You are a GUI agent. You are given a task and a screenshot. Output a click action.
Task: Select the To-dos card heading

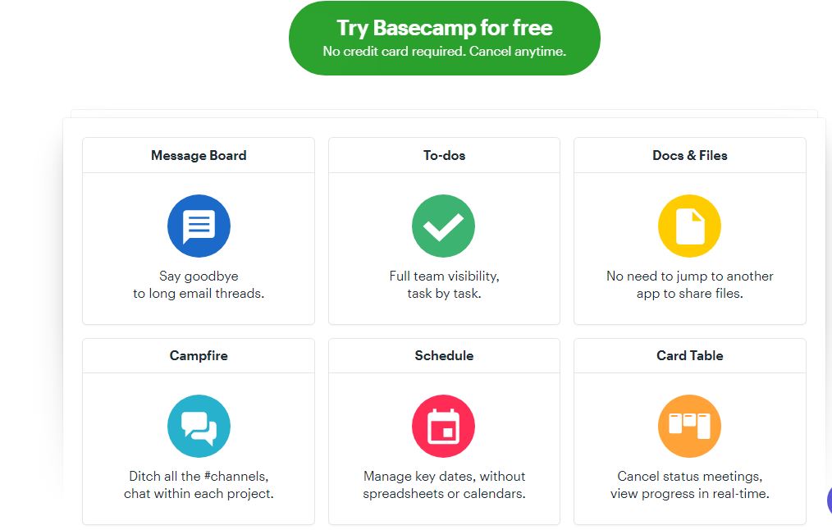tap(443, 154)
